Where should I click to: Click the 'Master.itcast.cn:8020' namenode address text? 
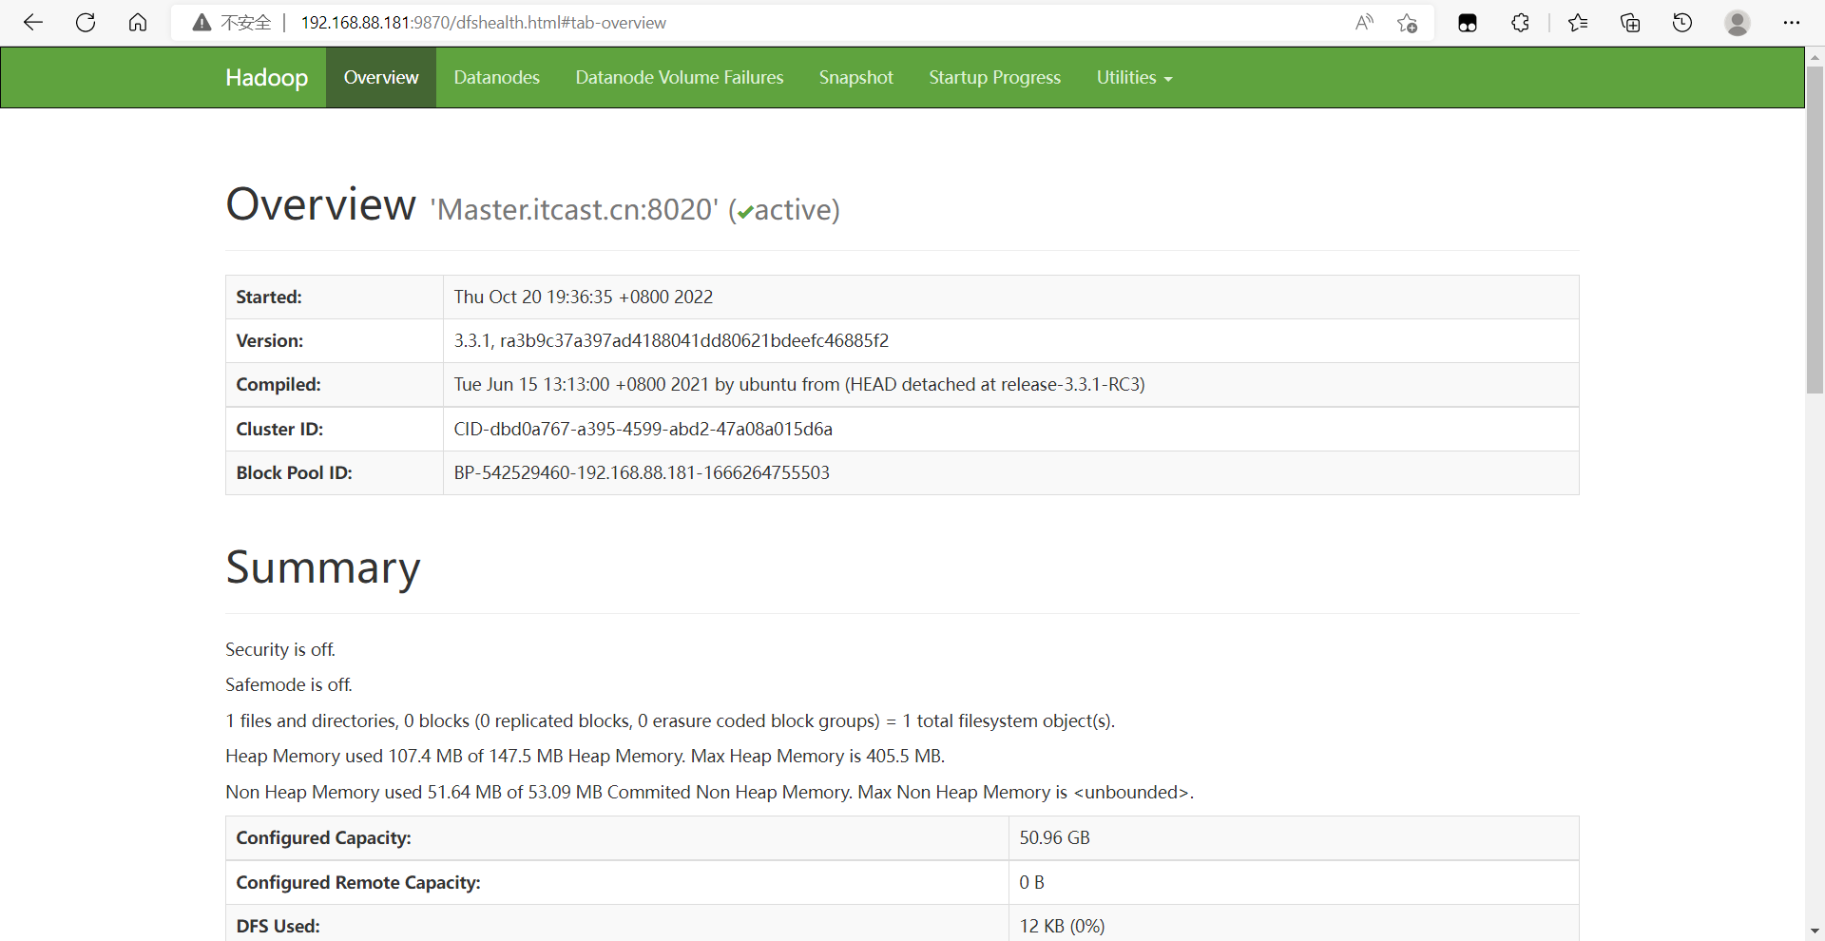click(x=574, y=209)
